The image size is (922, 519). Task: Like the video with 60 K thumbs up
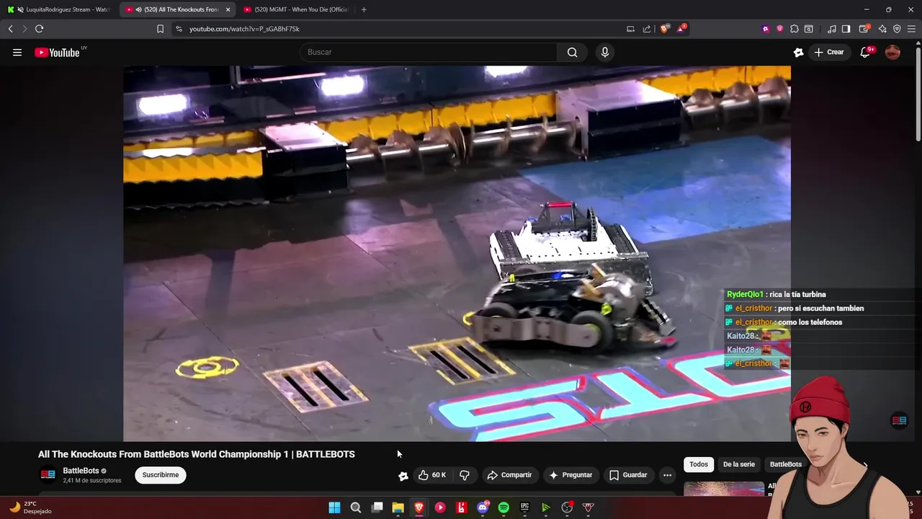pos(432,475)
